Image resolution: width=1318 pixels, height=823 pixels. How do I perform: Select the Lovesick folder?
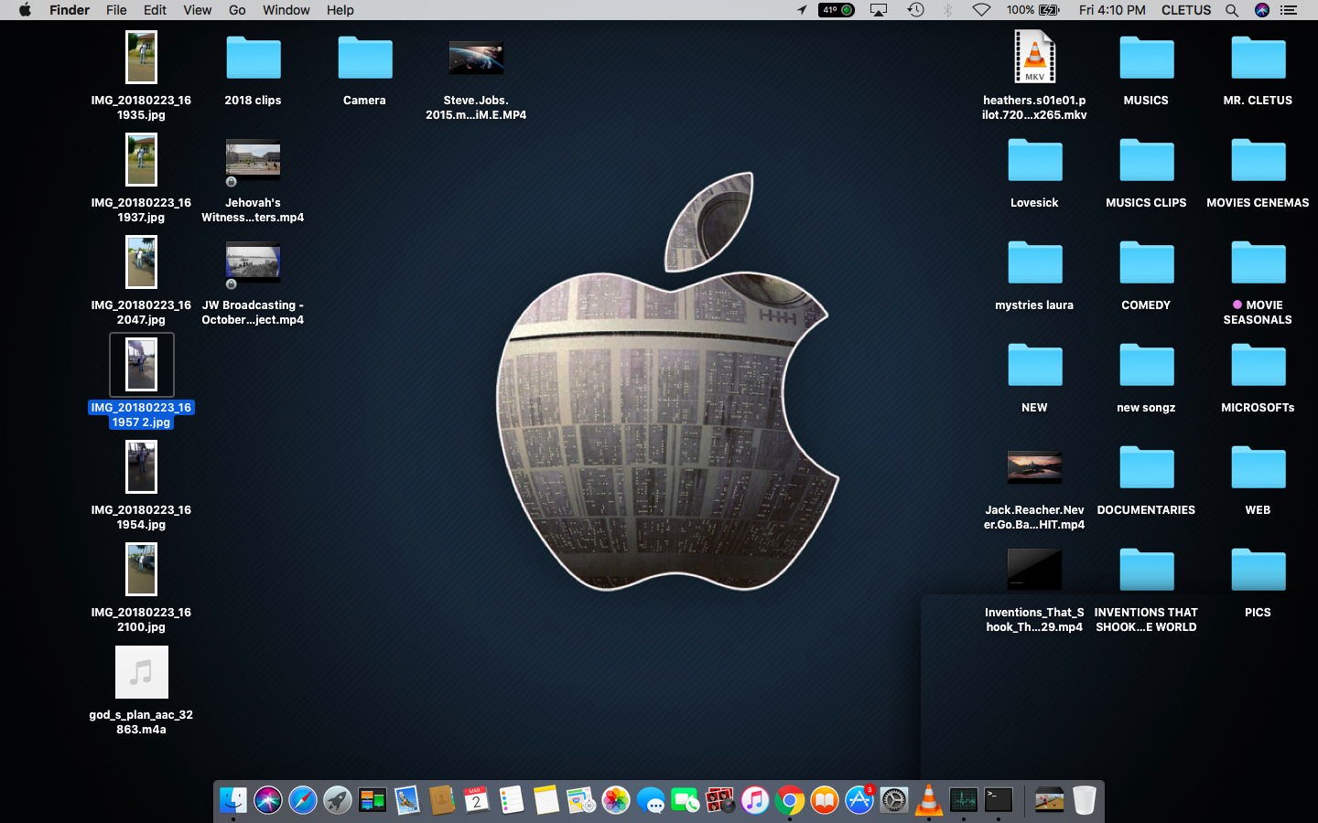click(x=1035, y=161)
